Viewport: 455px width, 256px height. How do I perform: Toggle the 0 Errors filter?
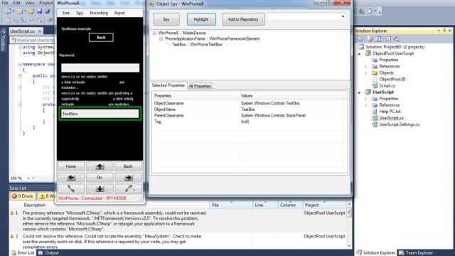pyautogui.click(x=22, y=196)
